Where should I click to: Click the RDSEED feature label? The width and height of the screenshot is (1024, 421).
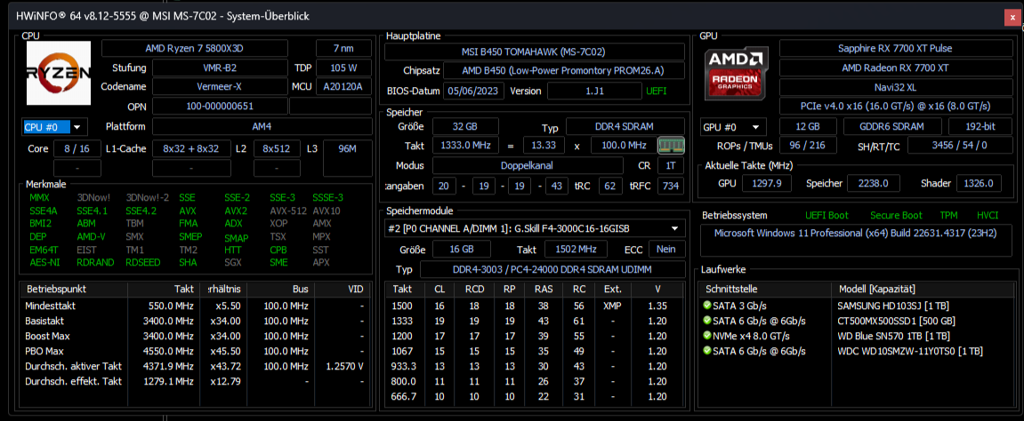pyautogui.click(x=142, y=263)
